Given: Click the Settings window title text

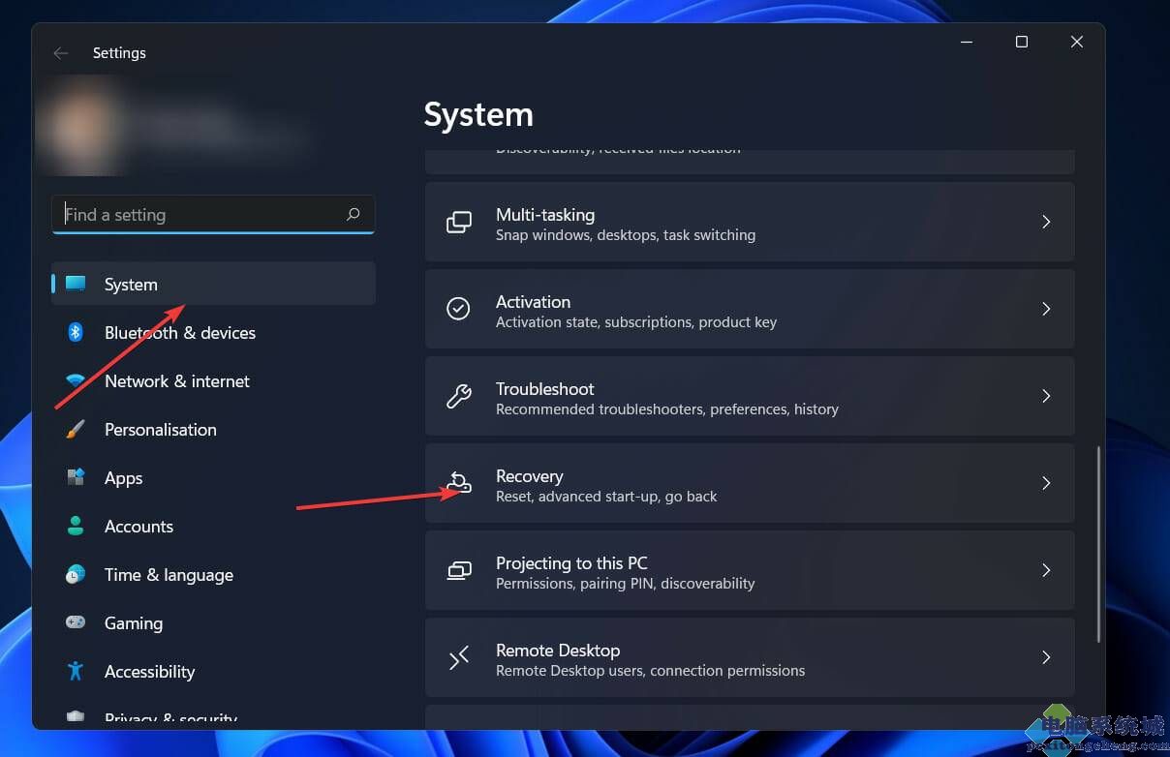Looking at the screenshot, I should coord(119,53).
